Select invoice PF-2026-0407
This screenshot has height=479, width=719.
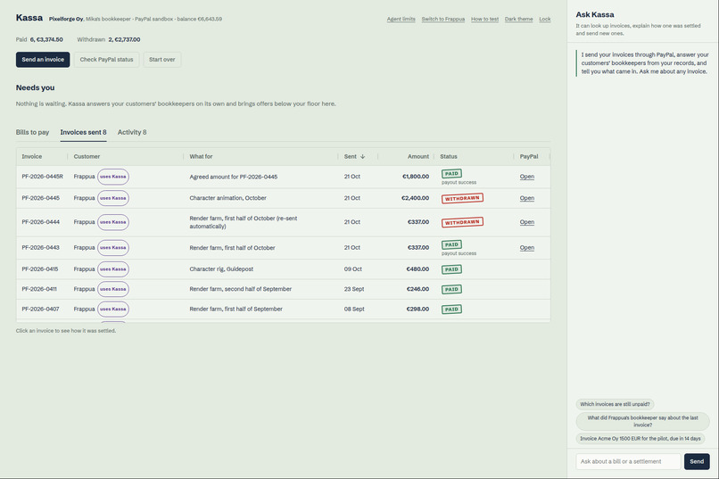pyautogui.click(x=40, y=309)
